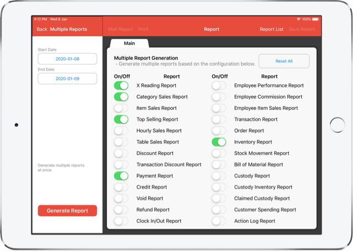
Task: Switch off the Payment Report toggle
Action: point(121,176)
